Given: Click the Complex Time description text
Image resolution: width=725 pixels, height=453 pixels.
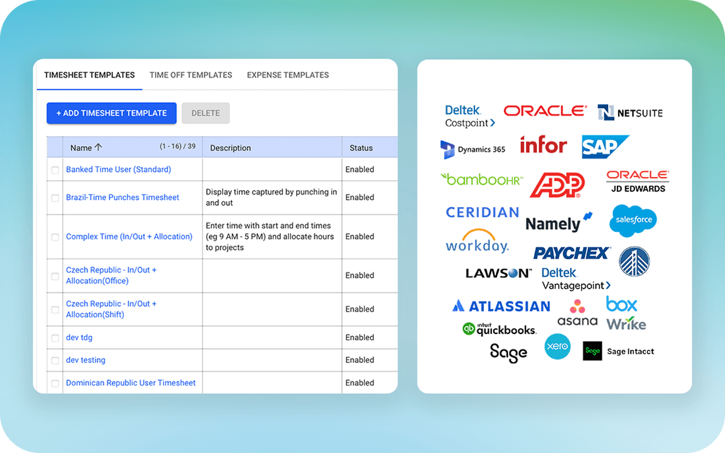Looking at the screenshot, I should (x=270, y=237).
